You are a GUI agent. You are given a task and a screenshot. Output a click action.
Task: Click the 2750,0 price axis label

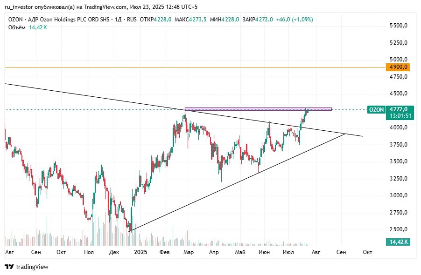click(x=399, y=213)
